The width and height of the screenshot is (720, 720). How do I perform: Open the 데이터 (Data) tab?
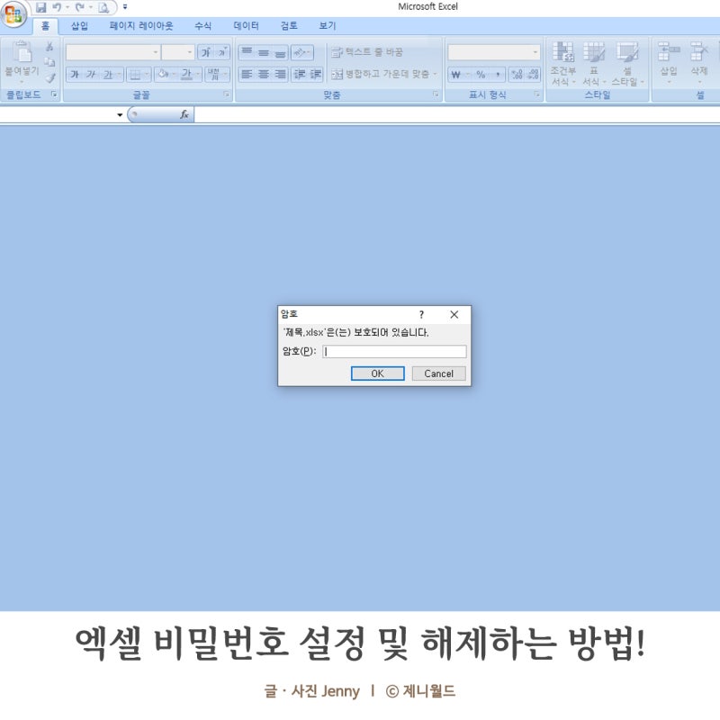pos(246,26)
